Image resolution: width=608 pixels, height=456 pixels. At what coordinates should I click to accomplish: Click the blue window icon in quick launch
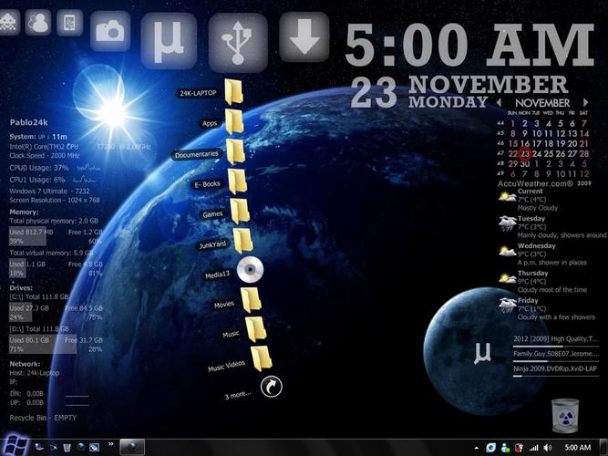(x=94, y=448)
